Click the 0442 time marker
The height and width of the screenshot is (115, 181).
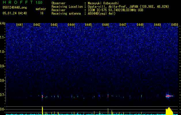pyautogui.click(x=37, y=25)
